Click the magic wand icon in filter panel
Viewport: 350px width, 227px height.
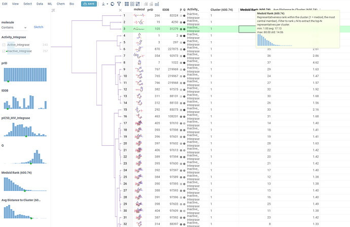53,10
